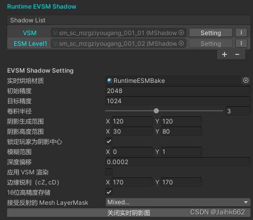Click sm_sc_mzgziyougang_001_01 object field
The width and height of the screenshot is (253, 220).
[x=119, y=33]
